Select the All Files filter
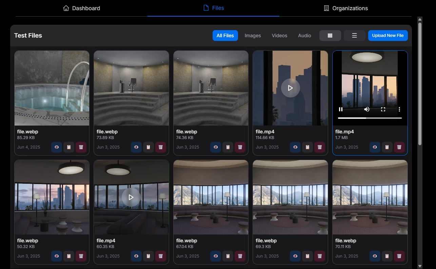Image resolution: width=436 pixels, height=269 pixels. pos(225,36)
